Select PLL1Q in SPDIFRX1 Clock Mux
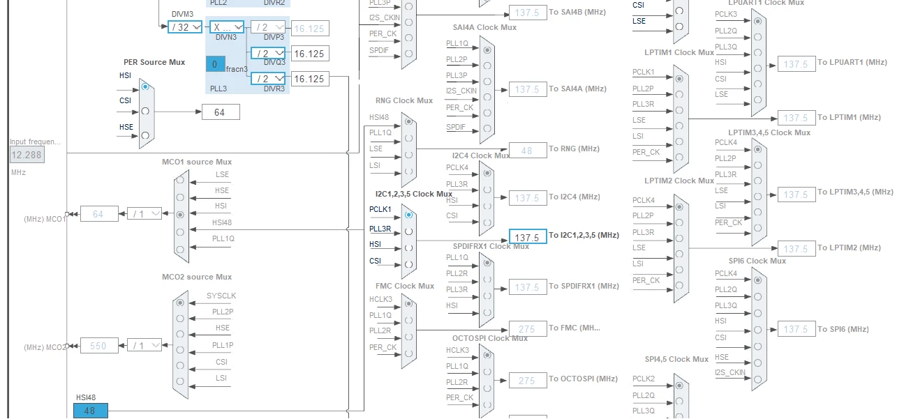Screen dimensions: 911x419 pyautogui.click(x=487, y=264)
